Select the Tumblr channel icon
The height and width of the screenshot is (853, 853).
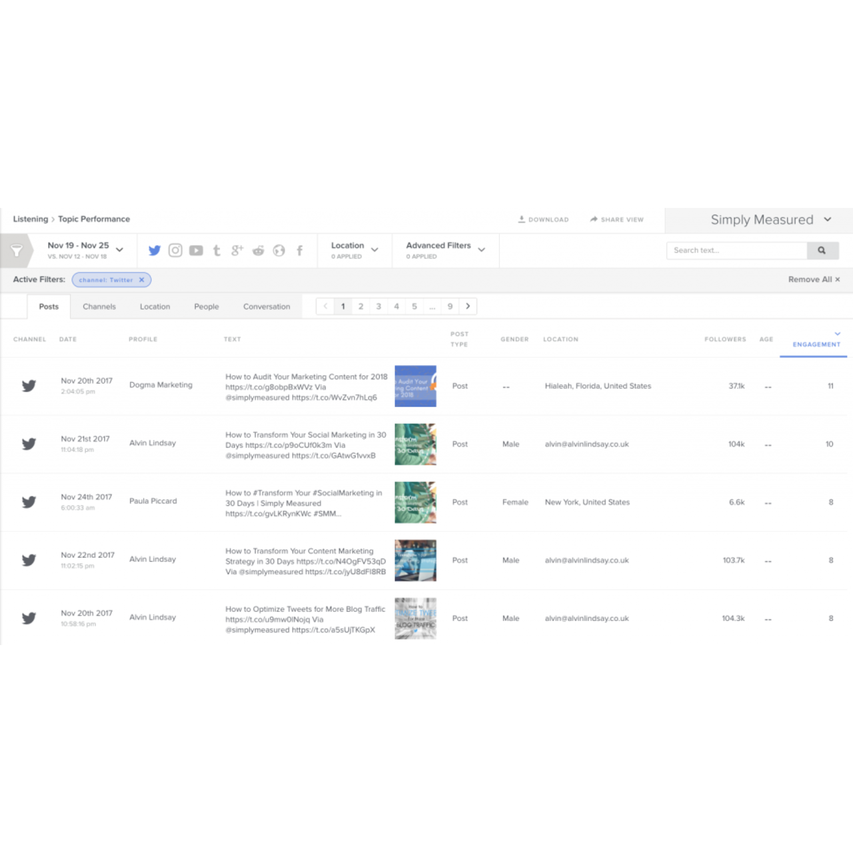coord(217,250)
